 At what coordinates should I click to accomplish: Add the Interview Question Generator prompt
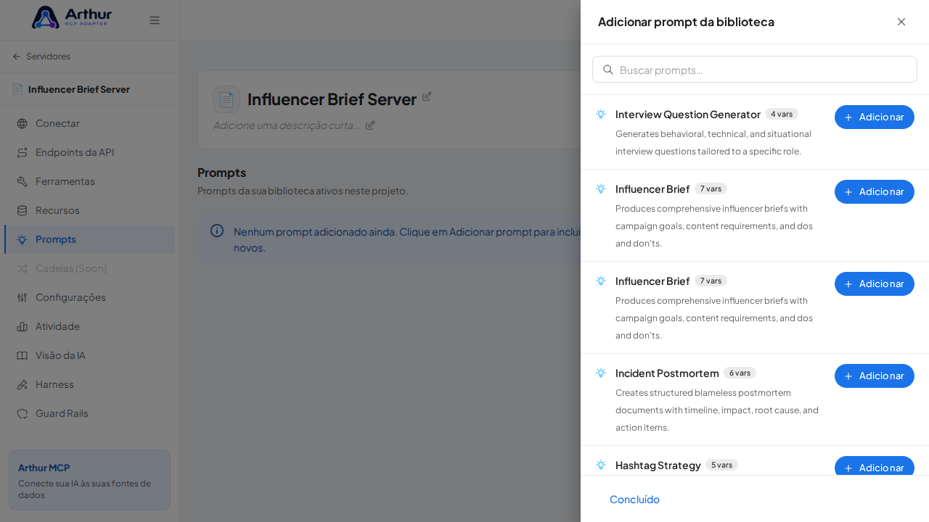tap(875, 117)
